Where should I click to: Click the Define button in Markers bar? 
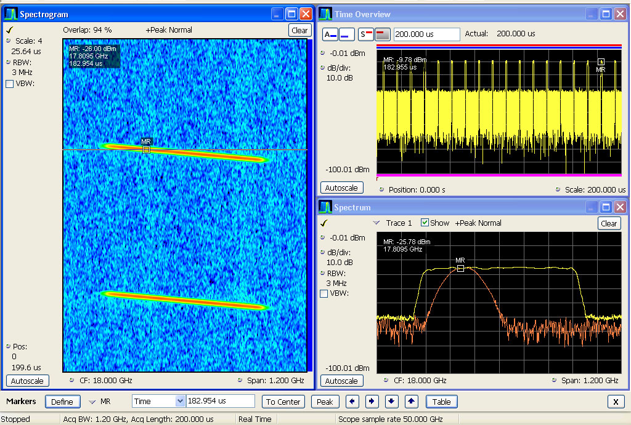coord(62,402)
